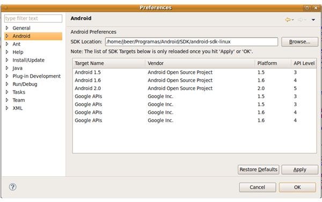Select Android in the preferences tree
The width and height of the screenshot is (322, 202).
pyautogui.click(x=21, y=36)
